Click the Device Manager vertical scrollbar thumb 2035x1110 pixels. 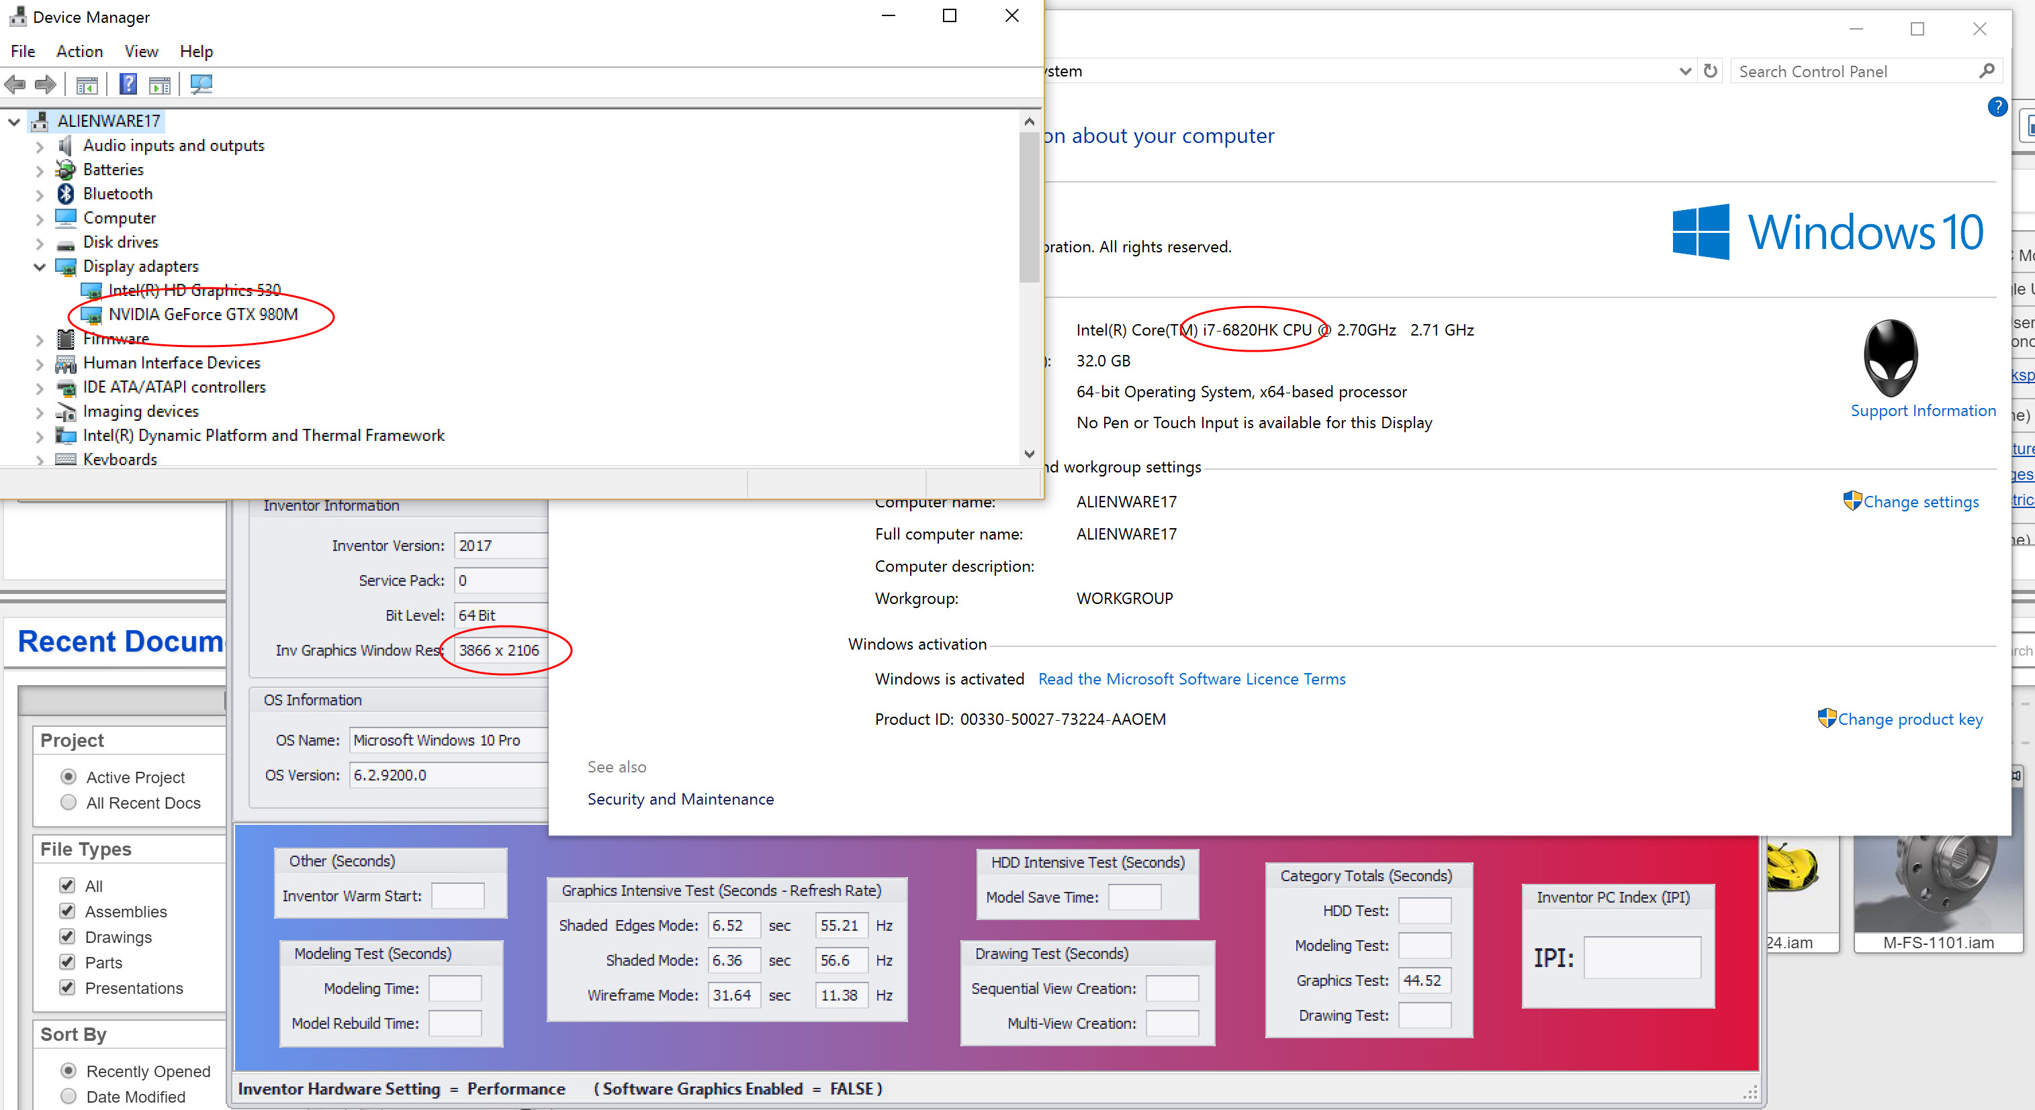pyautogui.click(x=1028, y=207)
